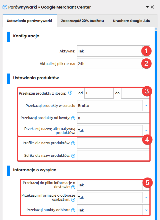Switch to Zaoszczędź 20% budżetu tab
Image resolution: width=160 pixels, height=220 pixels.
coord(83,21)
